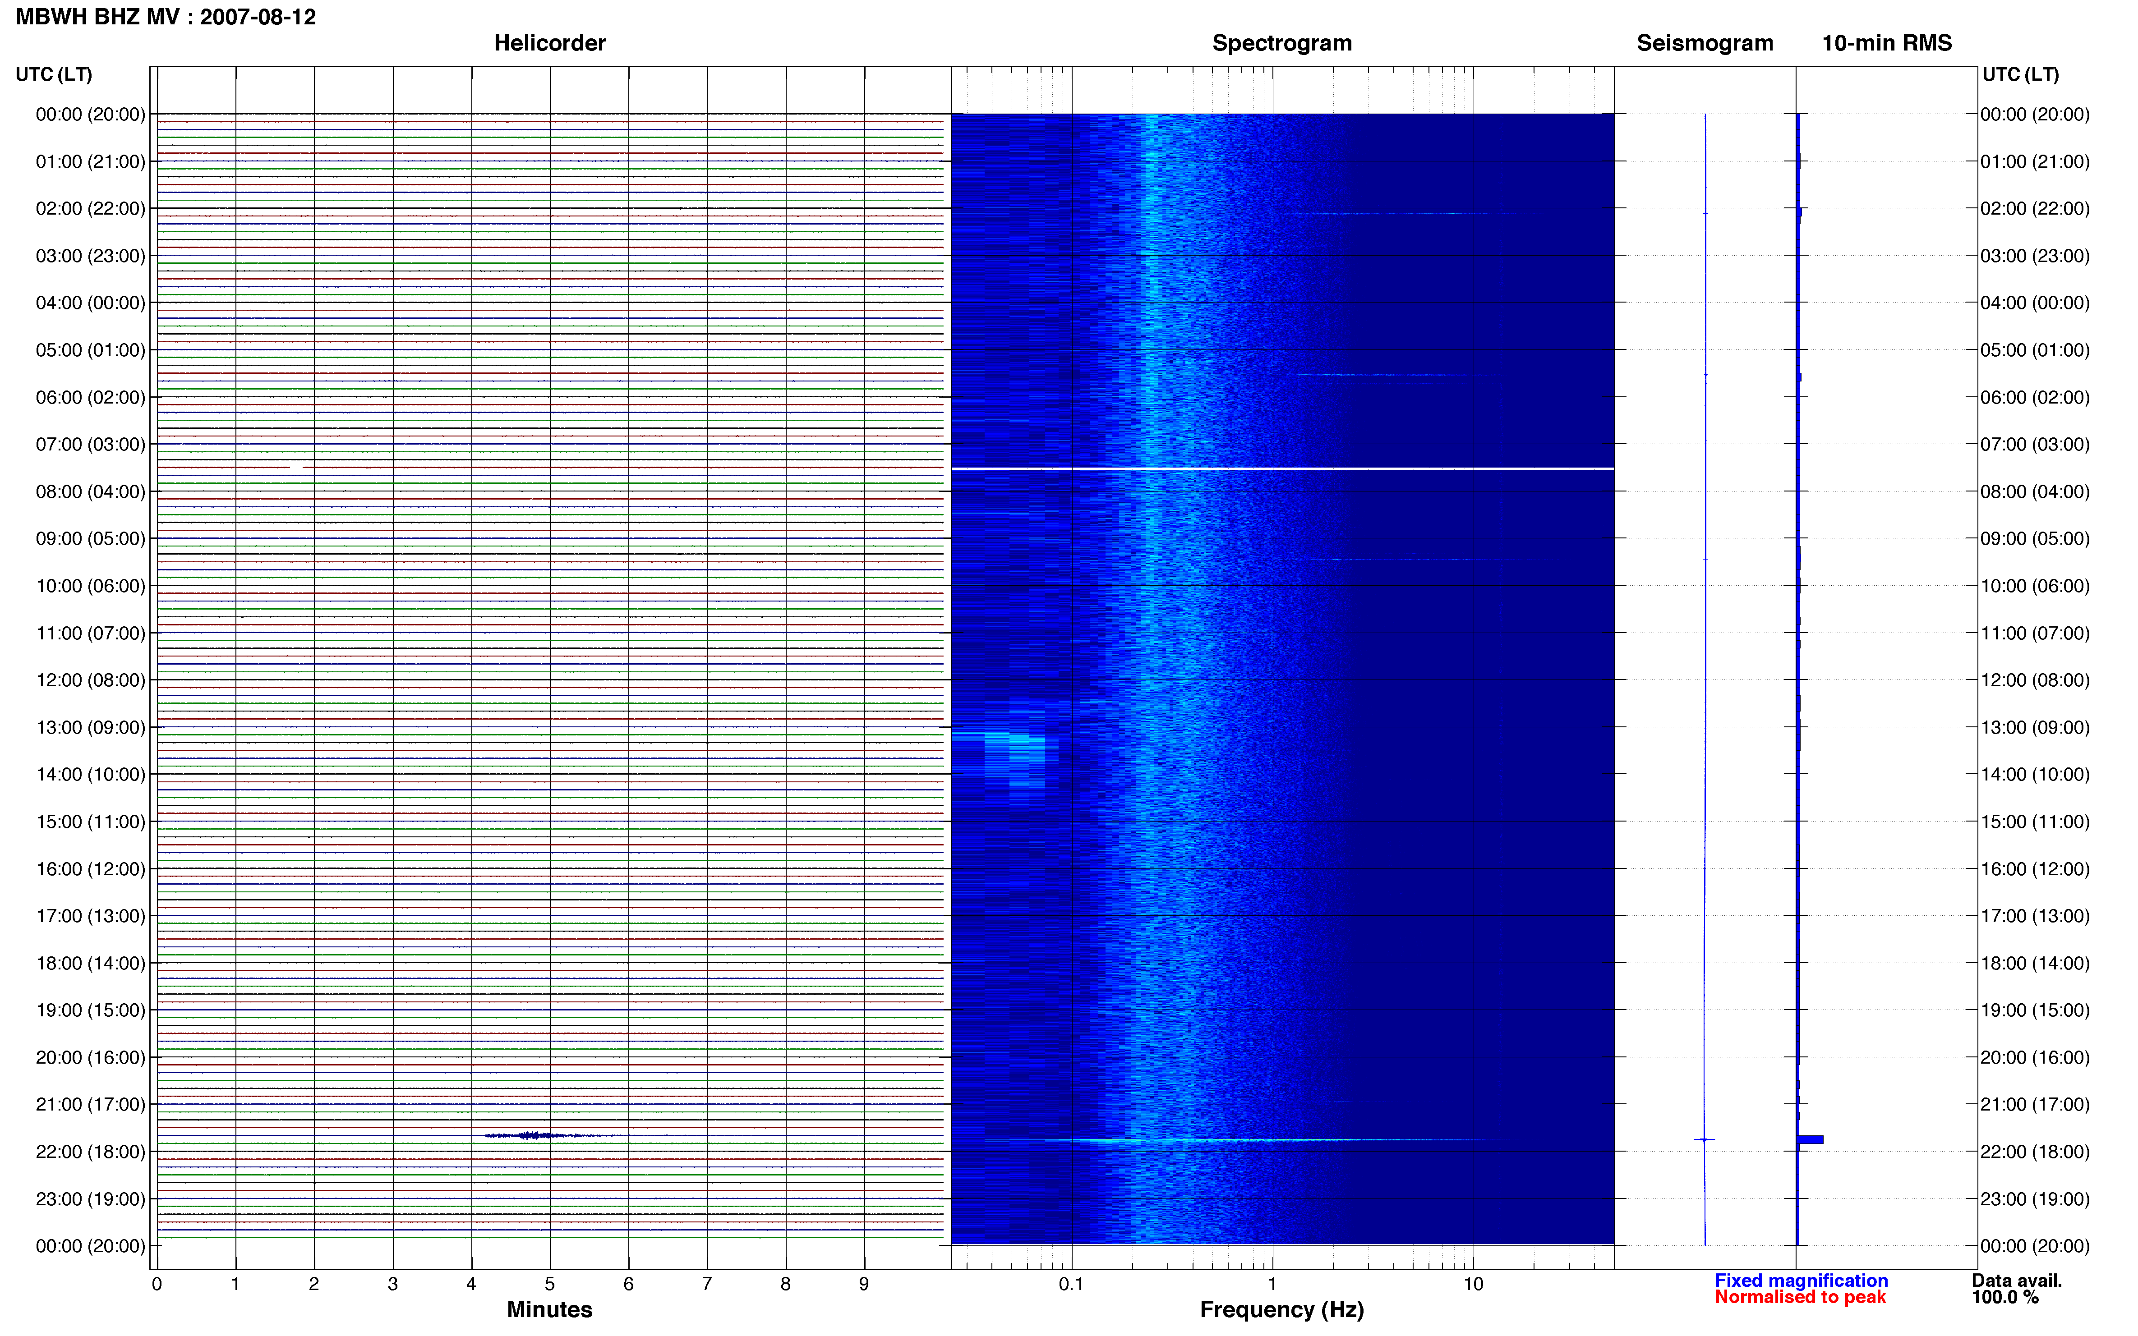The height and width of the screenshot is (1336, 2138).
Task: Click the plot title 'MBWH BHZ MV : 2007-08-12'
Action: (x=166, y=17)
